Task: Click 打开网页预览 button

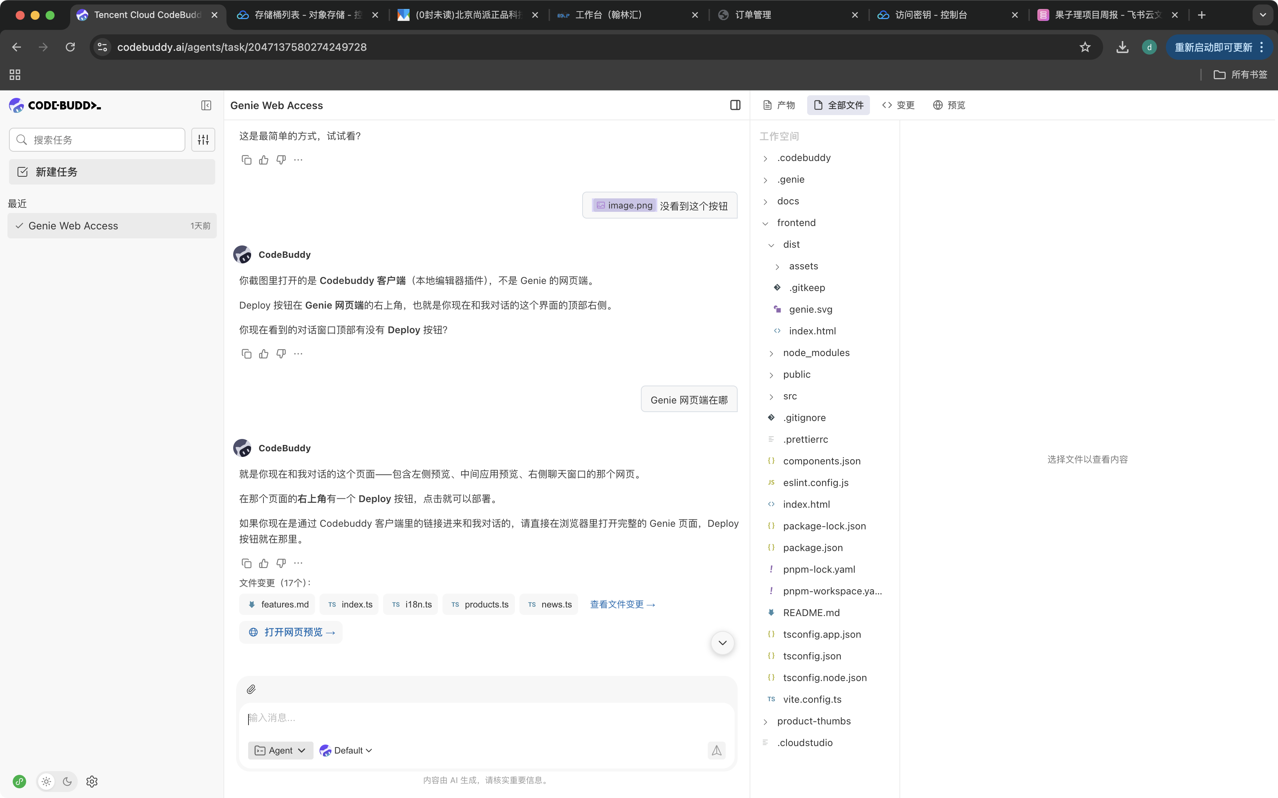Action: coord(291,632)
